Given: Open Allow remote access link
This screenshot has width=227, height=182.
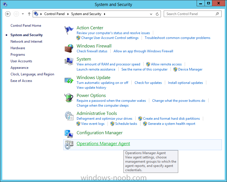Looking at the screenshot, I should coord(166,64).
